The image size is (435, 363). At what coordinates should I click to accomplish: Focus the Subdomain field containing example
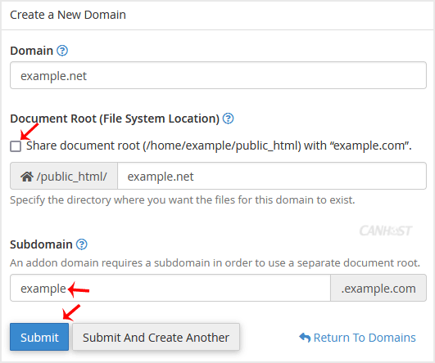click(170, 288)
